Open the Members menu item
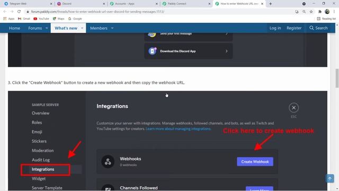This screenshot has width=339, height=191. tap(99, 28)
